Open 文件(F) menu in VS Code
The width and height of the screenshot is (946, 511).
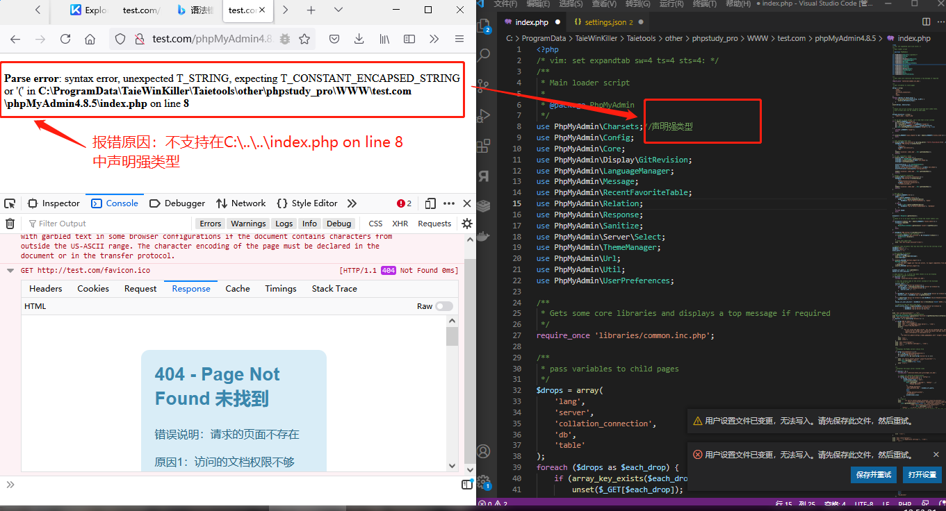(505, 4)
